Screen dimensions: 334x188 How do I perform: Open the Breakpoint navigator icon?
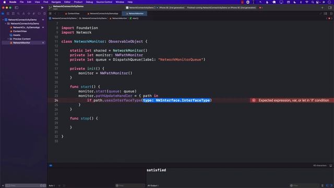[39, 14]
